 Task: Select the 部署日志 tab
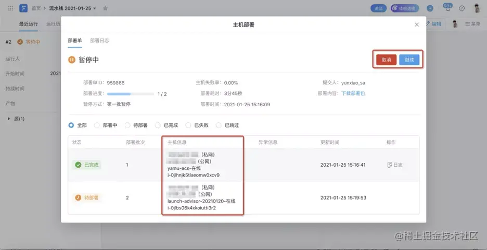(x=99, y=41)
